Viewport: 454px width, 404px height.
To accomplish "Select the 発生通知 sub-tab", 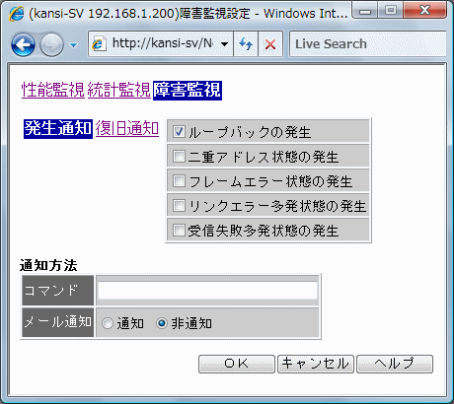I will pos(58,129).
